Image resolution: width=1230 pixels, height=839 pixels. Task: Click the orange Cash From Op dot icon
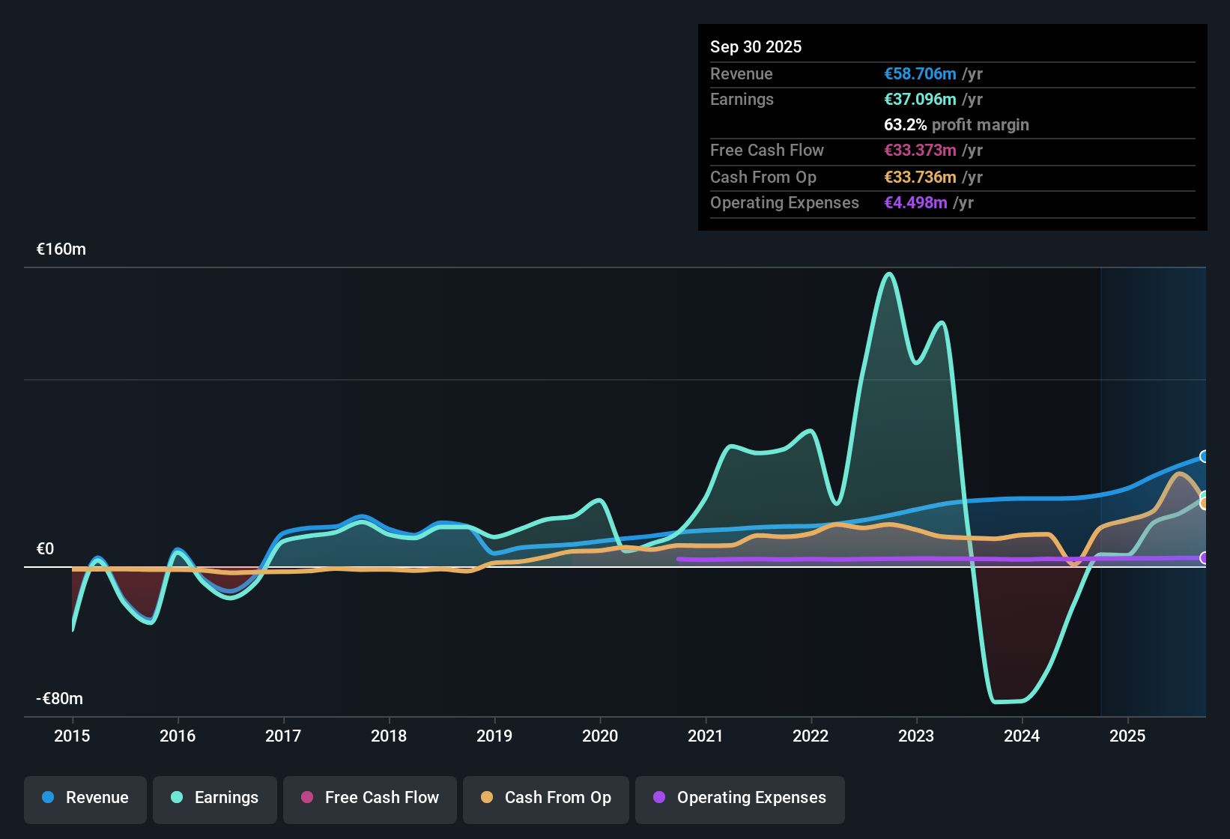coord(487,798)
